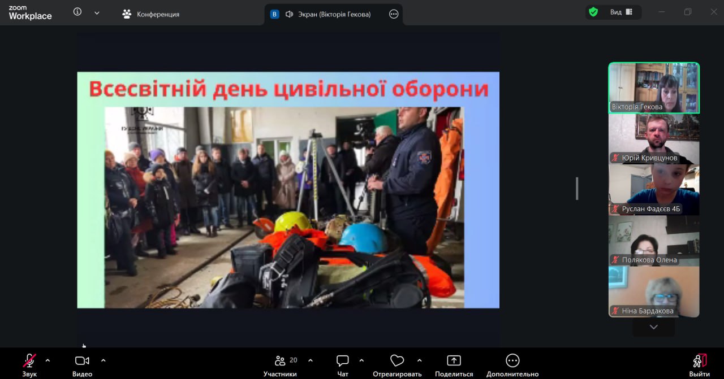The height and width of the screenshot is (379, 724).
Task: Expand the chevron next to Отреагировать
Action: pos(419,360)
